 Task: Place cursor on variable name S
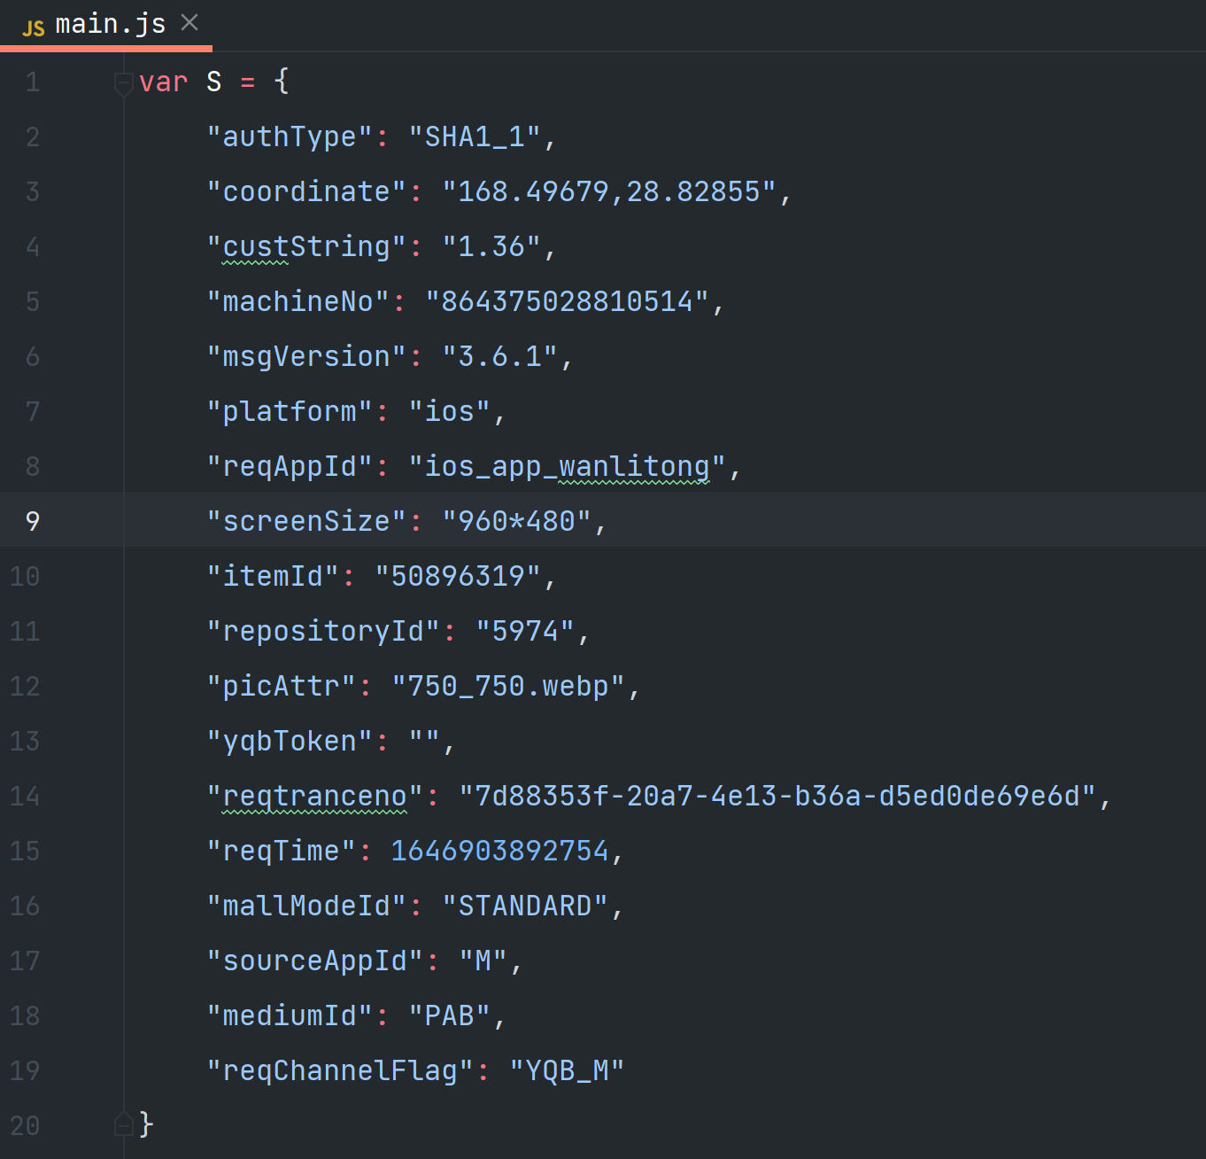point(213,82)
